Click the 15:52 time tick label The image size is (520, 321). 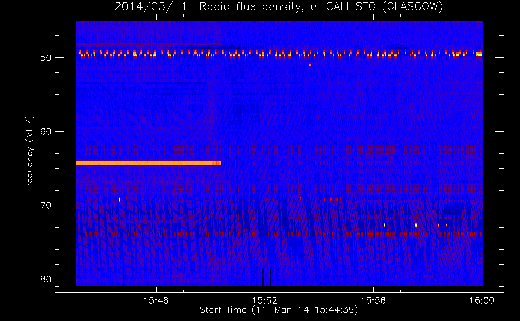coord(264,300)
